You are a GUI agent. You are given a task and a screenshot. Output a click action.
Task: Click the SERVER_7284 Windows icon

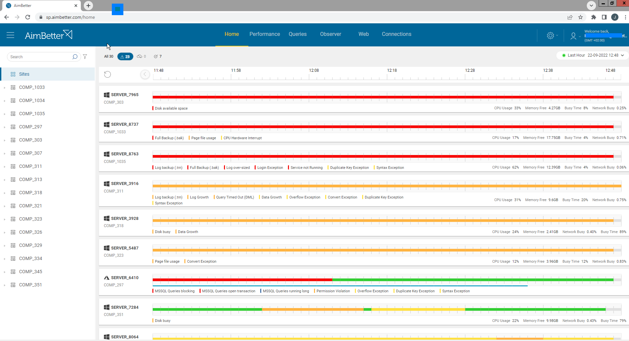click(x=107, y=307)
